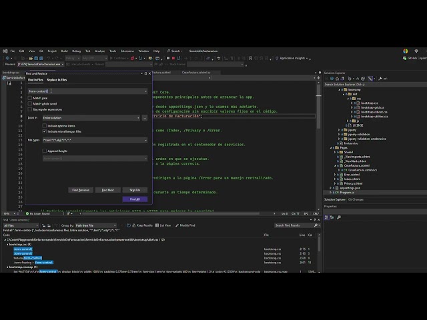Open the Extensions menu
The width and height of the screenshot is (427, 320).
tap(127, 51)
